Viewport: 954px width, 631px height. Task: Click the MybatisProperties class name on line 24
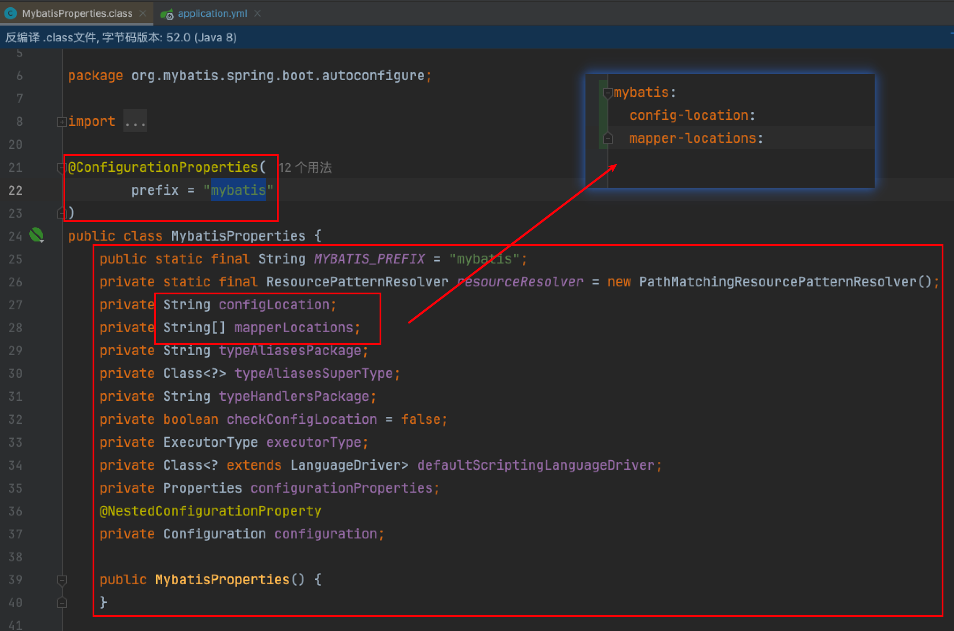pyautogui.click(x=238, y=236)
